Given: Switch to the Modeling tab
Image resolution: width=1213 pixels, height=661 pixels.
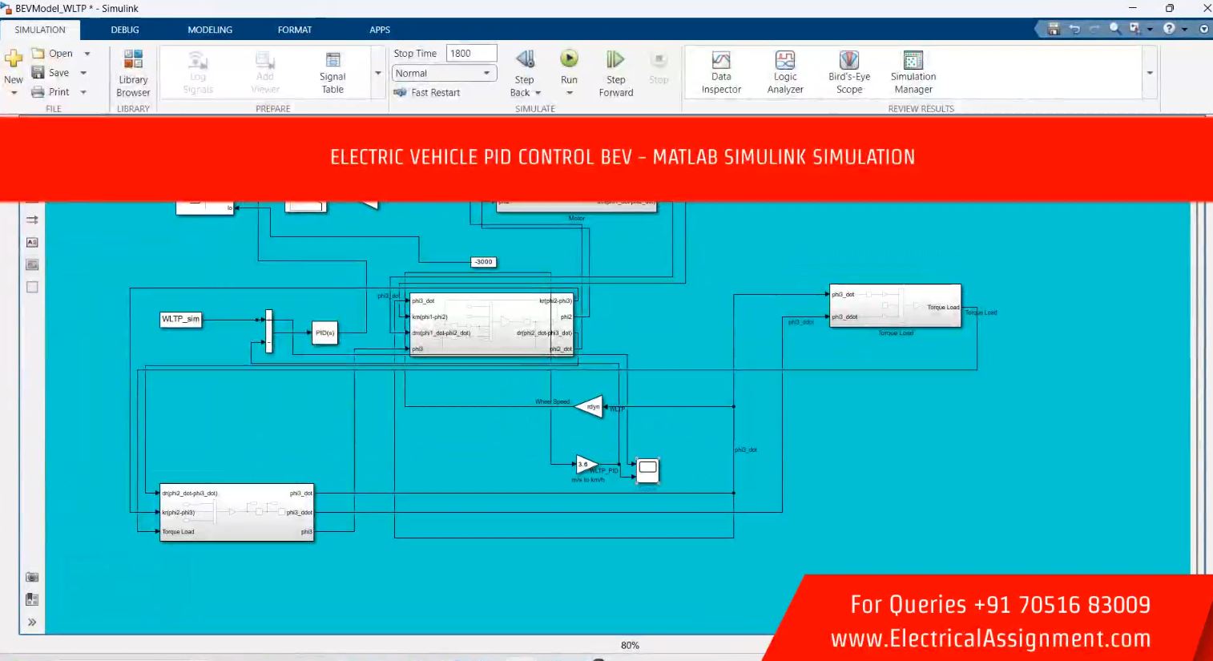Looking at the screenshot, I should (210, 30).
